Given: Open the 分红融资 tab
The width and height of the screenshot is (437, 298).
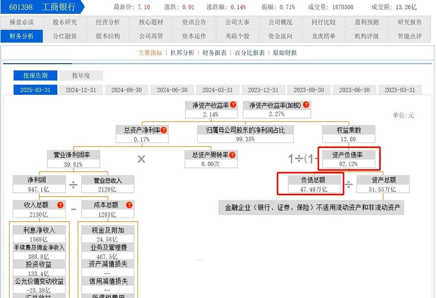Looking at the screenshot, I should 65,36.
